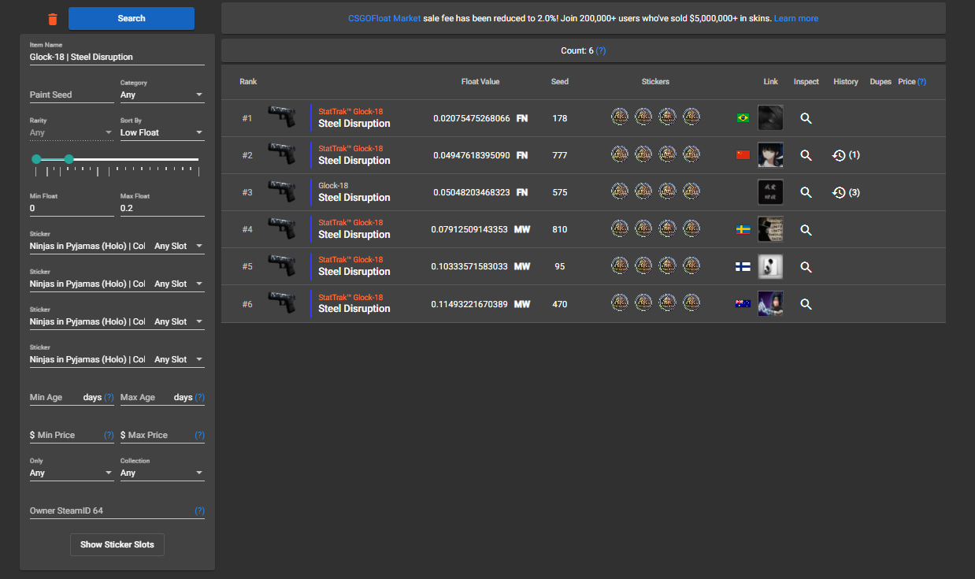Open the Collection dropdown
Viewport: 975px width, 579px height.
point(162,473)
